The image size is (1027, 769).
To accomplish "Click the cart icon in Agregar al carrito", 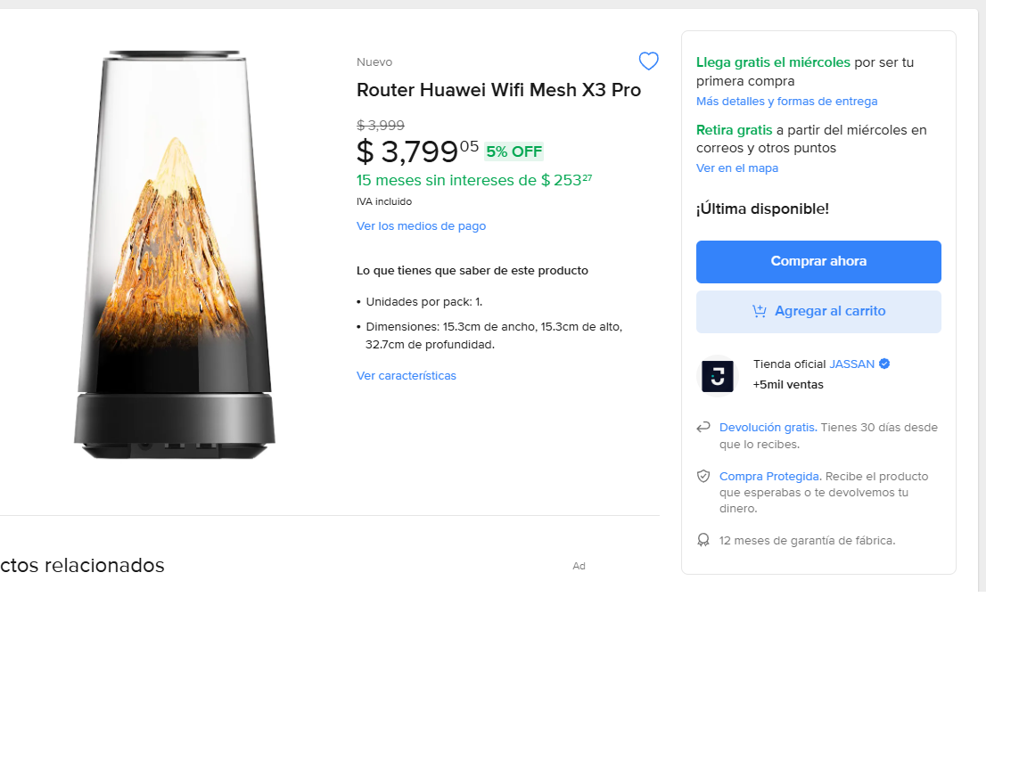I will coord(760,311).
